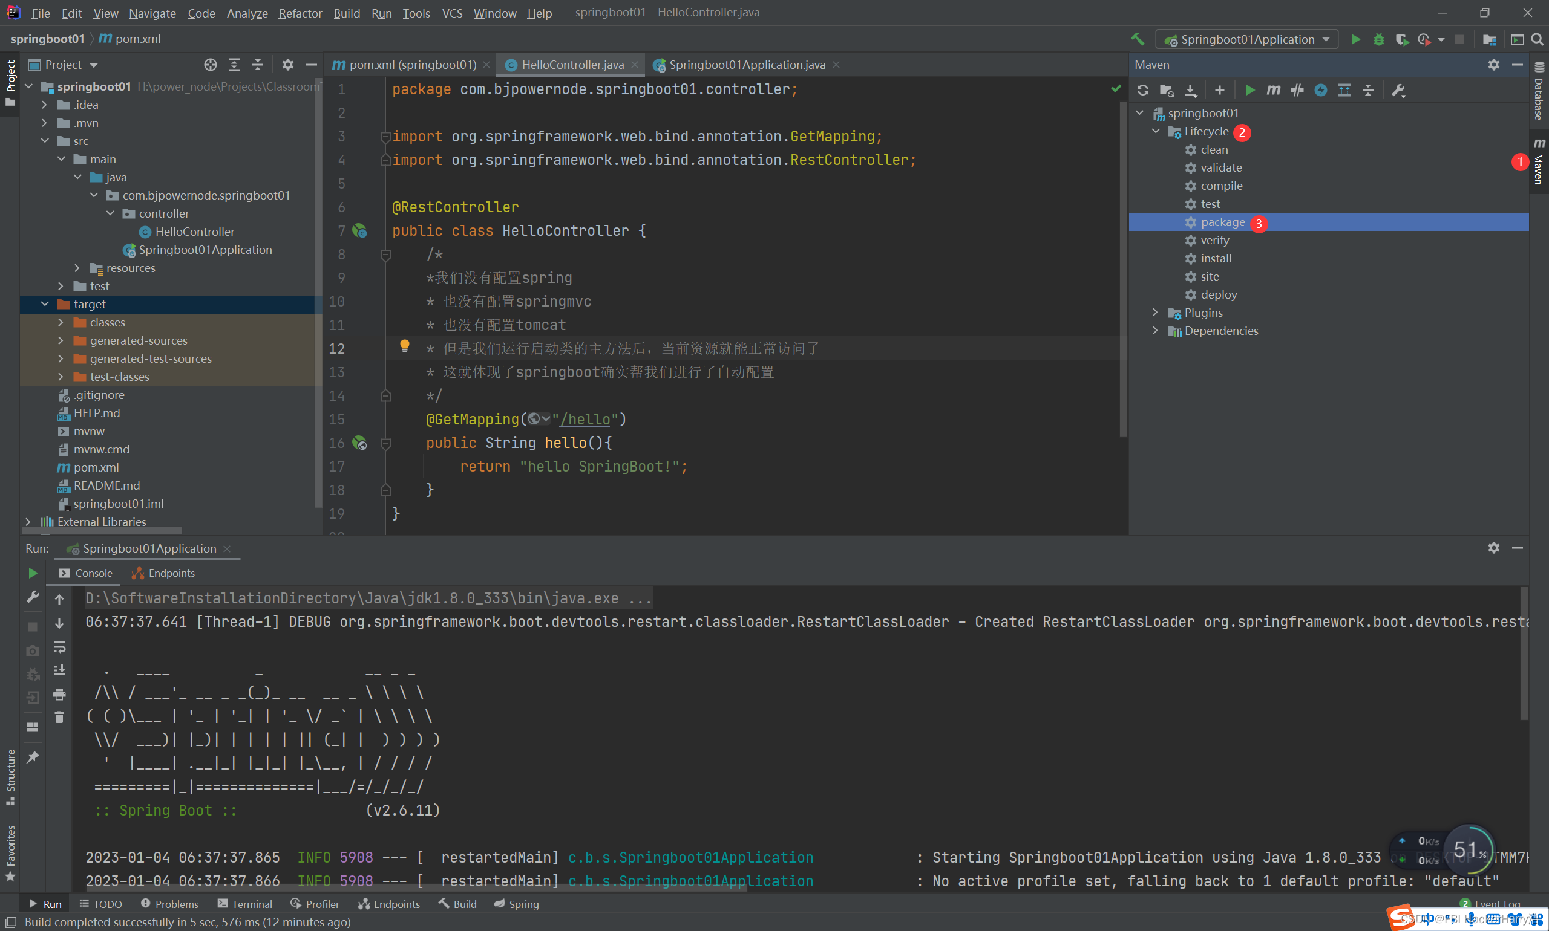1549x931 pixels.
Task: Expand the resources folder
Action: point(77,267)
